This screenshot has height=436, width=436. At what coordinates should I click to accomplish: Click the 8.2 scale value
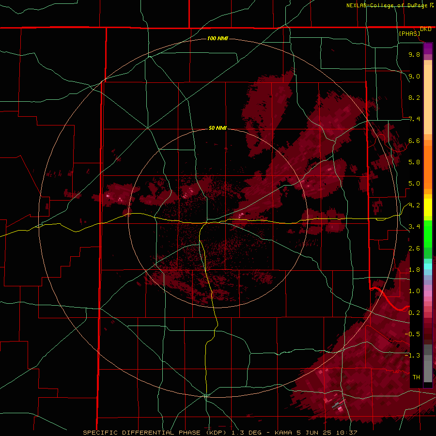[x=414, y=97]
